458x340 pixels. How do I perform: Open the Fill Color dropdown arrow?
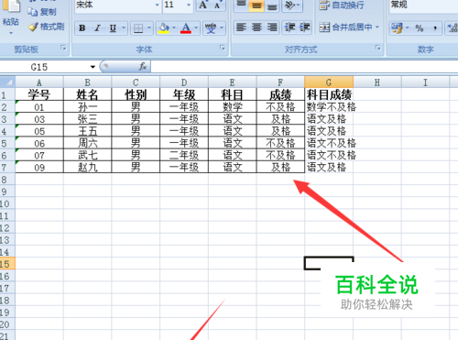pyautogui.click(x=174, y=28)
